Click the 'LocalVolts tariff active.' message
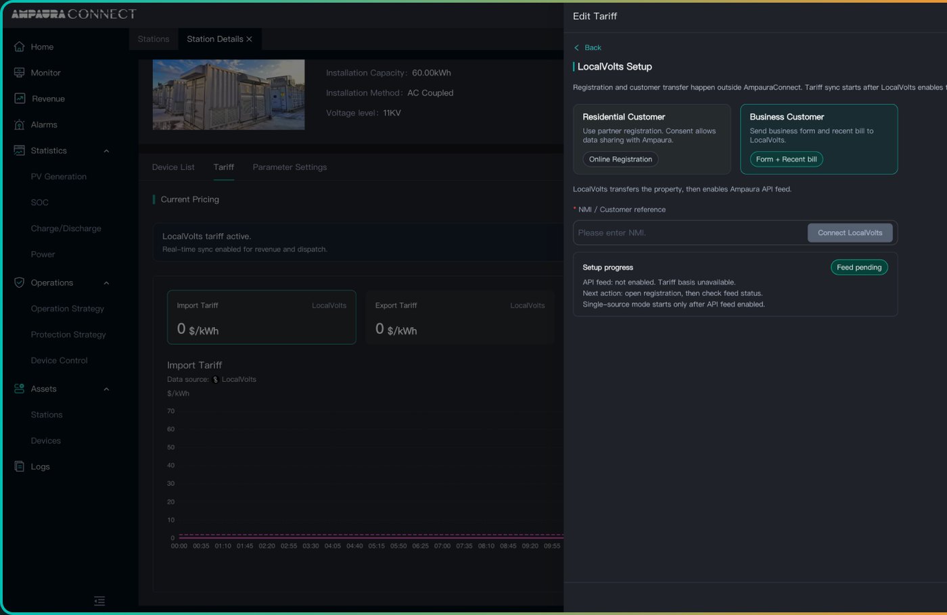This screenshot has width=947, height=615. [206, 236]
